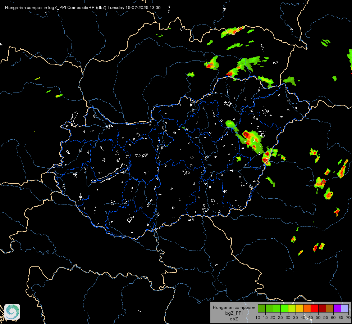Click 'Hungarian composite' label in the legend box
Image resolution: width=352 pixels, height=324 pixels.
click(x=234, y=307)
